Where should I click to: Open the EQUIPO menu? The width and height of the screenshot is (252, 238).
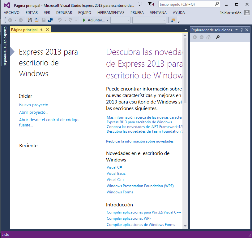(x=84, y=13)
